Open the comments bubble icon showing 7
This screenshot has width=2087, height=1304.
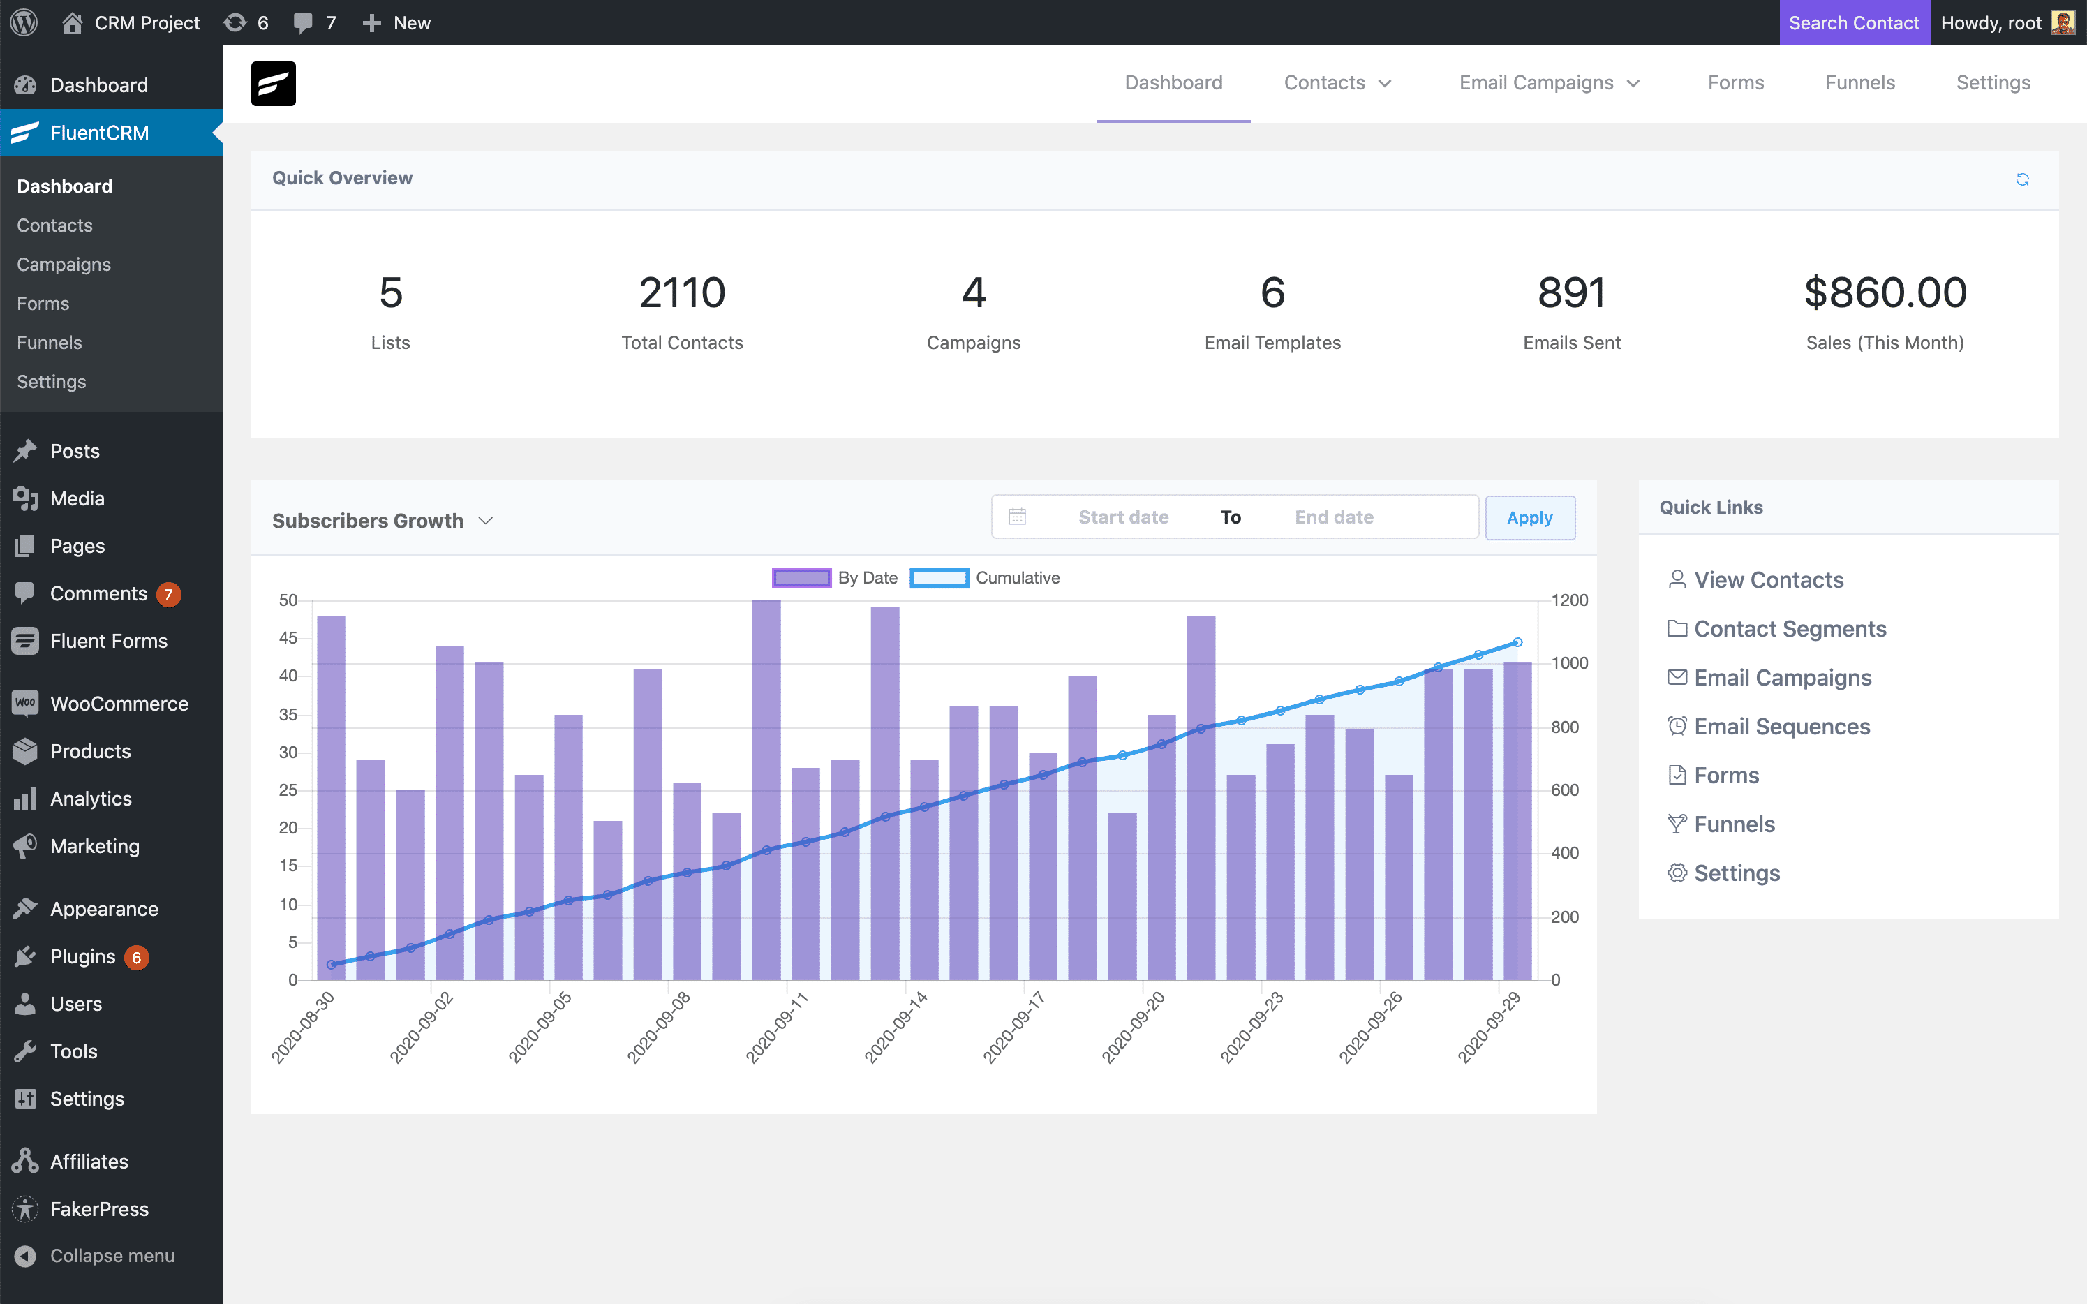point(303,22)
